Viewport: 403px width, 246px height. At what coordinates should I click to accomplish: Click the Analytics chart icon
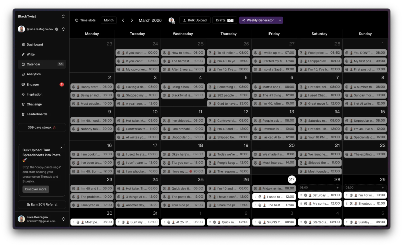[23, 74]
